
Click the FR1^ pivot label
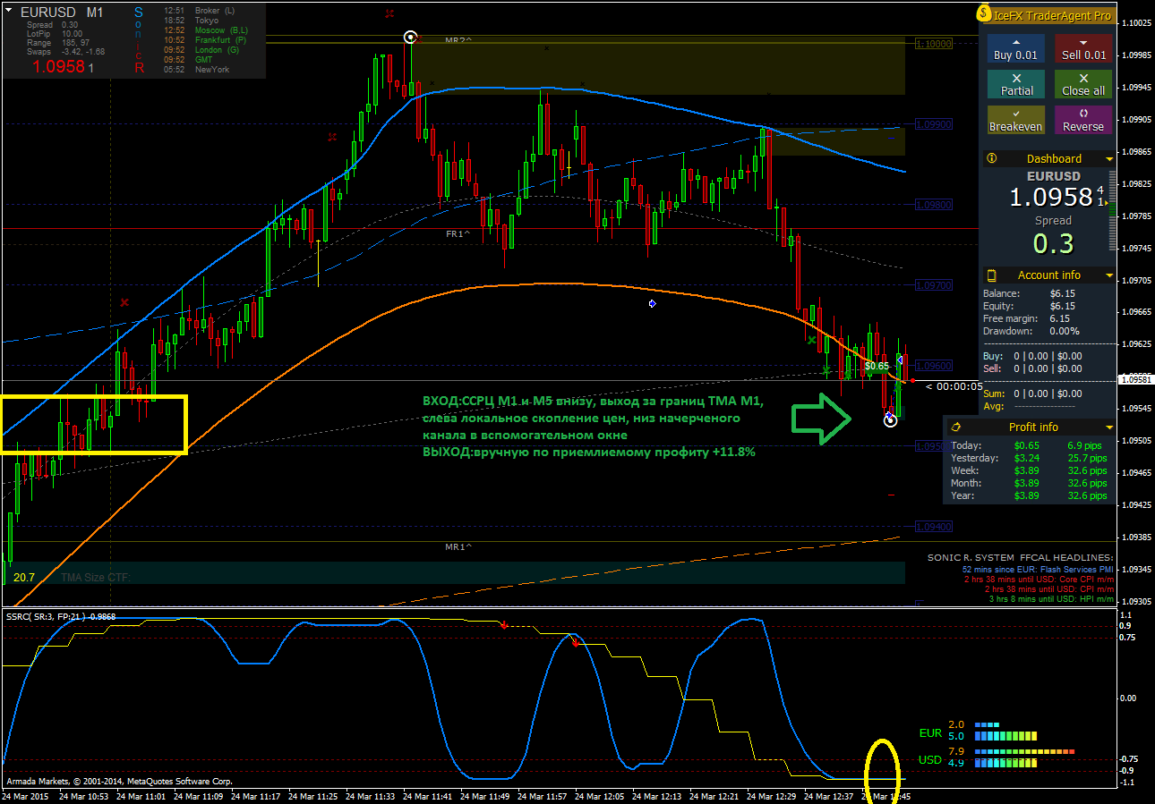pyautogui.click(x=458, y=233)
